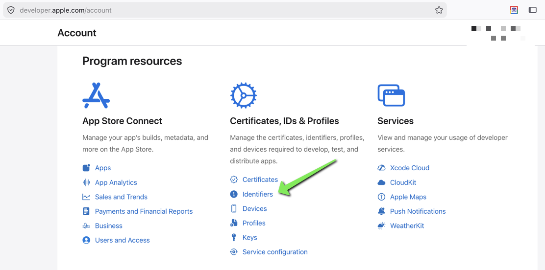
Task: Toggle the browser sidebar icon
Action: (532, 10)
